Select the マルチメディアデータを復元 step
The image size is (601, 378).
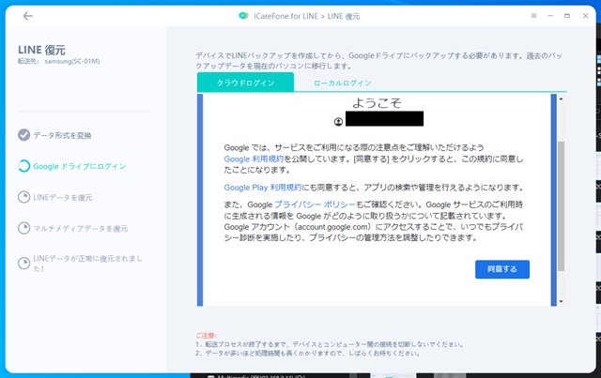pyautogui.click(x=81, y=228)
